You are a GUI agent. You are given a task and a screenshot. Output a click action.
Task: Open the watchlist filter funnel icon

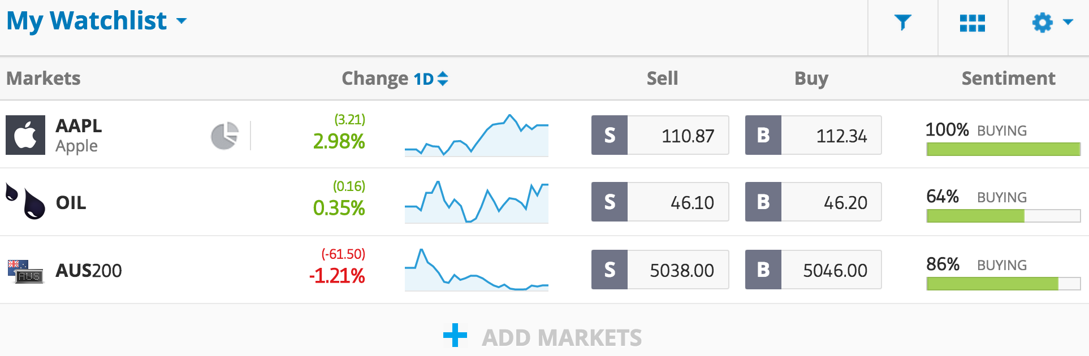tap(903, 23)
